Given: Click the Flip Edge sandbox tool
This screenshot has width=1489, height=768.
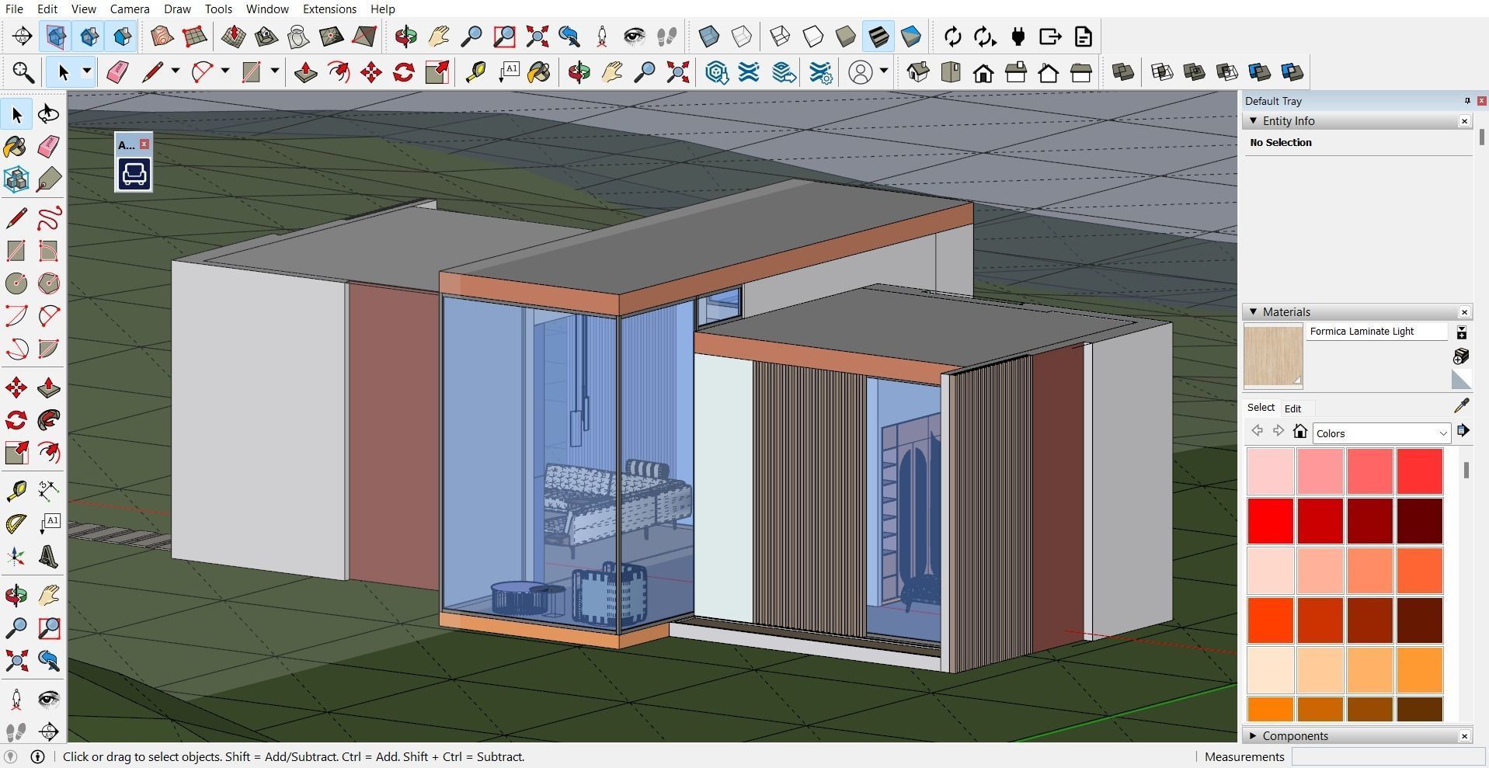Looking at the screenshot, I should click(x=364, y=36).
